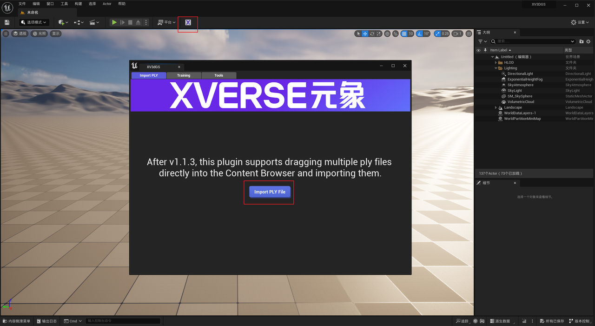Open scale snap value 0.25
The image size is (595, 326).
pos(445,33)
